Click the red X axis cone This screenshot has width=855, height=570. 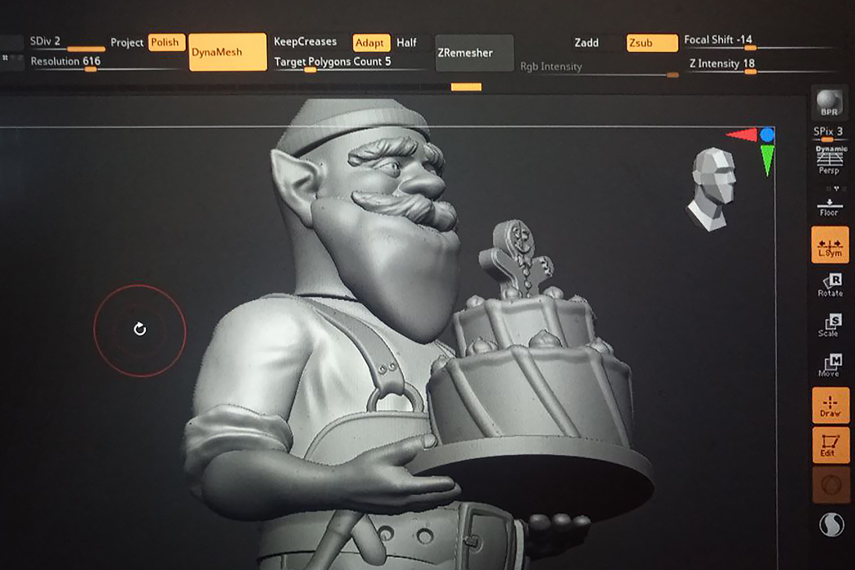pos(742,135)
